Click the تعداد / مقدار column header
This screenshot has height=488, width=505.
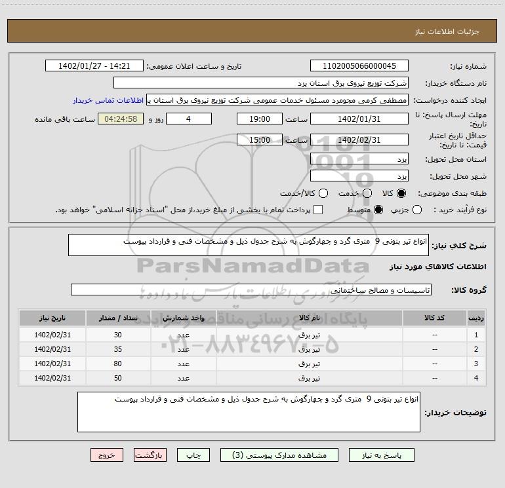[118, 318]
